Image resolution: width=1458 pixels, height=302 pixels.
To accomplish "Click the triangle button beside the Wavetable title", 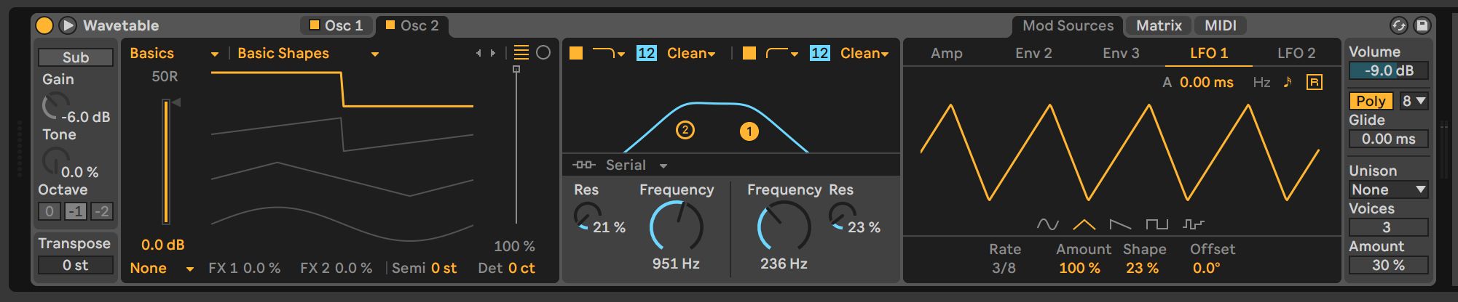I will [x=67, y=25].
